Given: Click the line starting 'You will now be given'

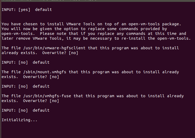Looking at the screenshot, I should pyautogui.click(x=84, y=29).
